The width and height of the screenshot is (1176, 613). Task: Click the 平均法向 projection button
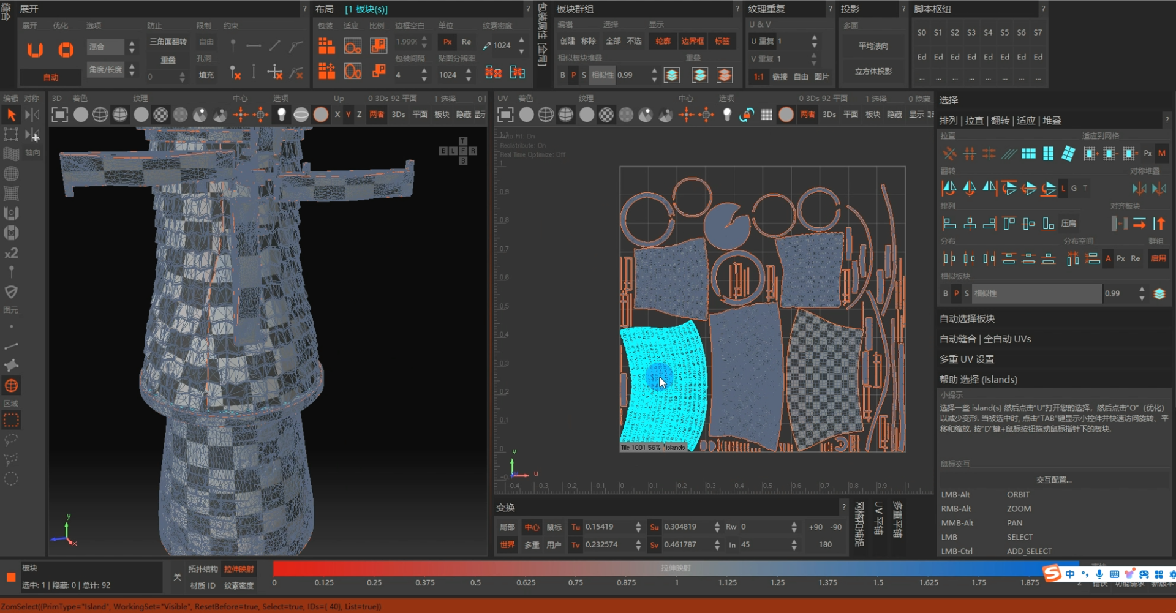coord(873,46)
